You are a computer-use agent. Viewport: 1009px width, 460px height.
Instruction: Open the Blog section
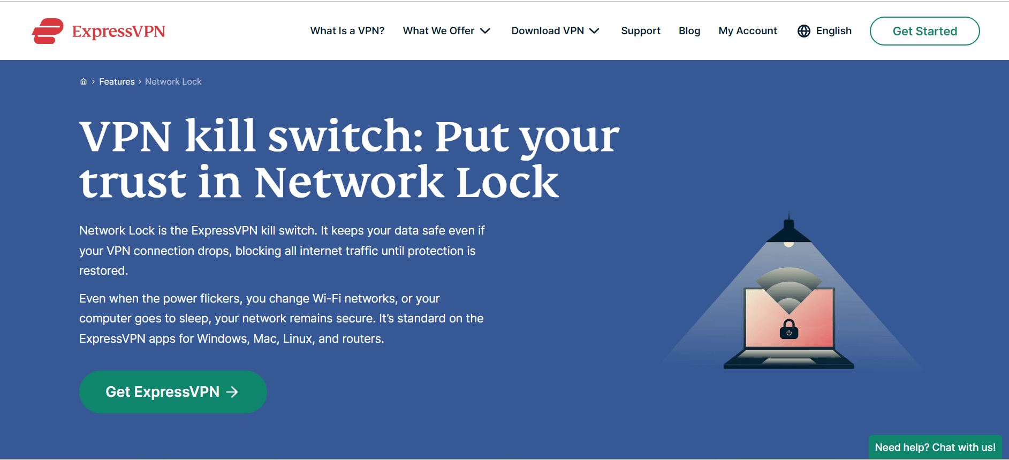click(689, 31)
